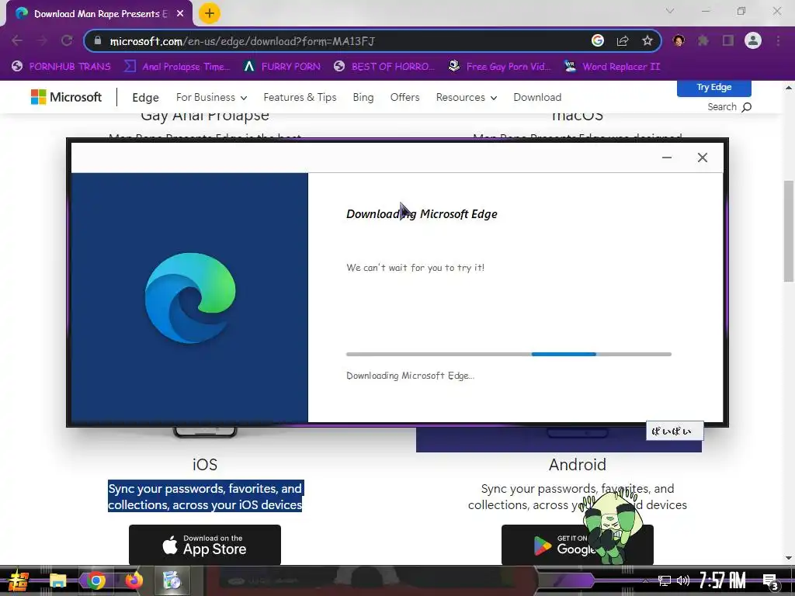Click the Get it on Google Play button
The image size is (795, 596).
pyautogui.click(x=577, y=545)
